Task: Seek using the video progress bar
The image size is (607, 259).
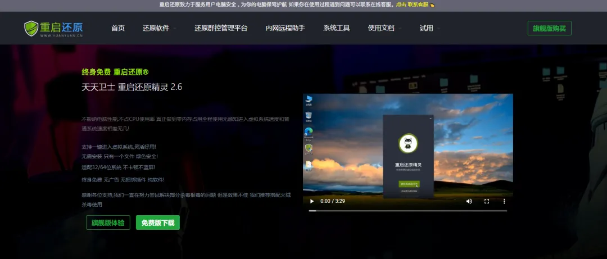Action: [407, 211]
